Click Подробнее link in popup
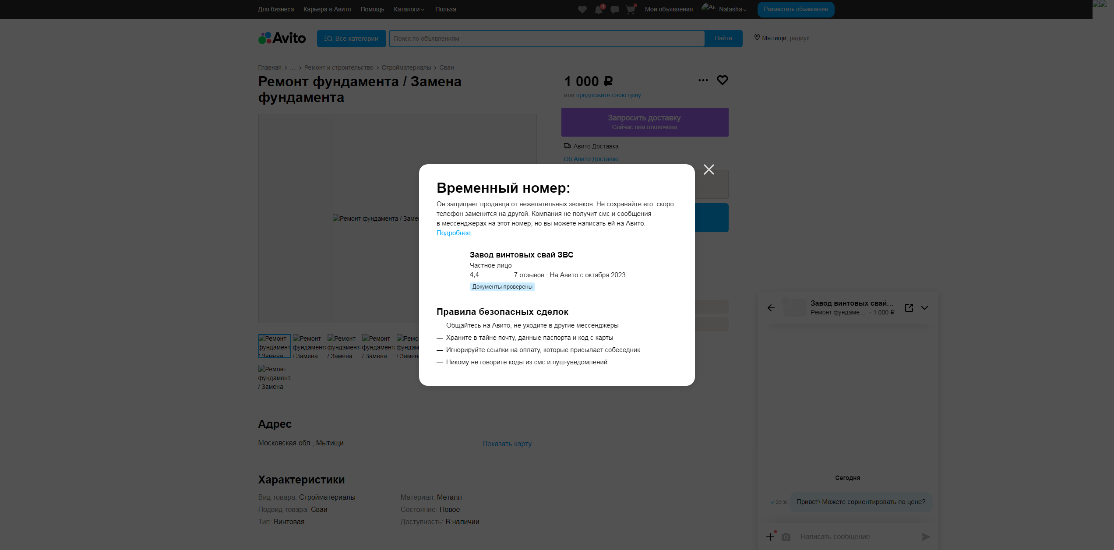1114x550 pixels. tap(453, 233)
